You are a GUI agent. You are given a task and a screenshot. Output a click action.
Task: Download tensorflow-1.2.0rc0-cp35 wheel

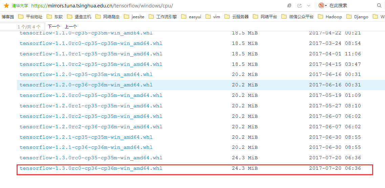point(91,95)
